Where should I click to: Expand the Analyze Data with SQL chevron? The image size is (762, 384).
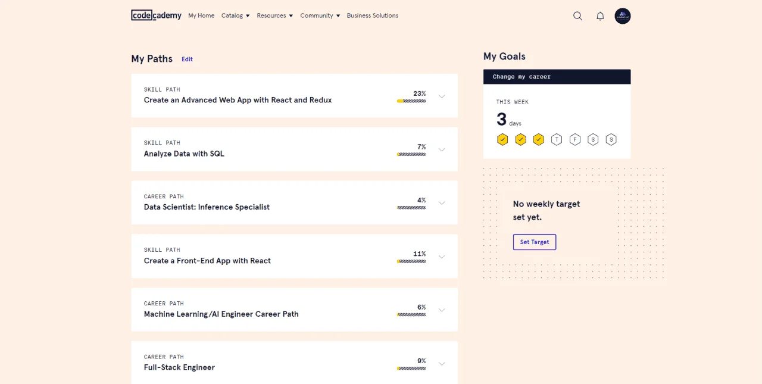tap(442, 149)
